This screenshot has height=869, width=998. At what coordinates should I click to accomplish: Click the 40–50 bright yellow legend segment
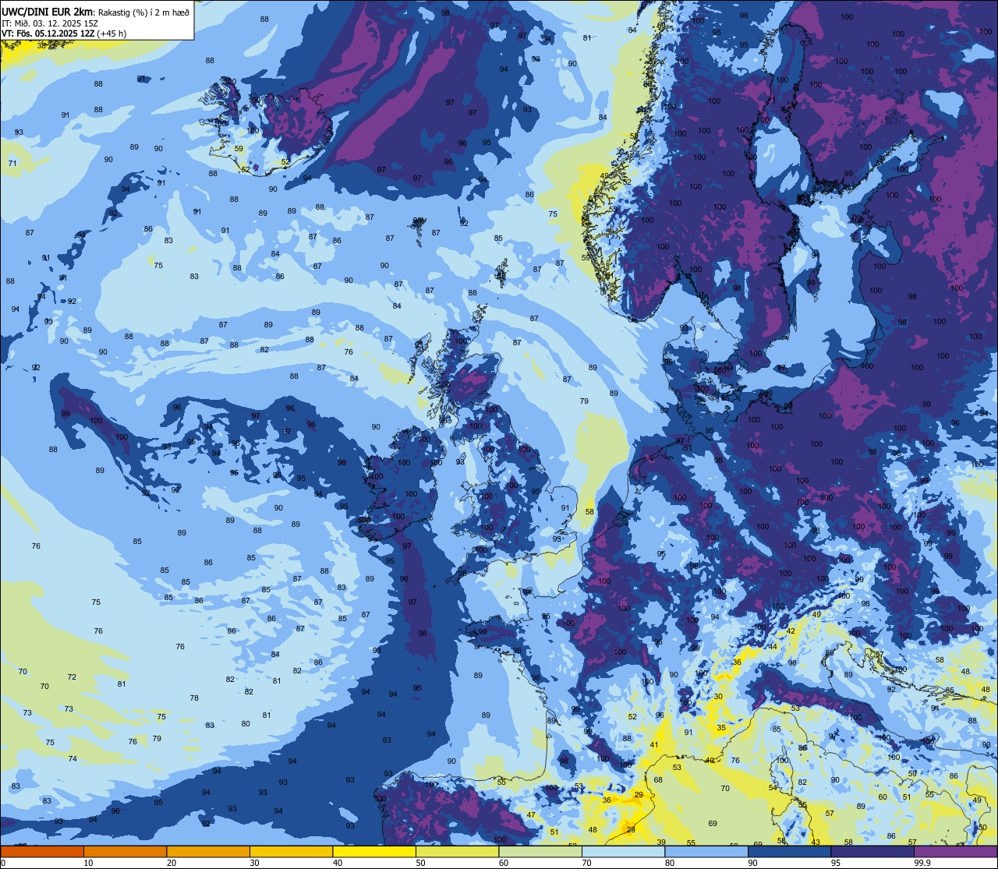click(x=374, y=851)
